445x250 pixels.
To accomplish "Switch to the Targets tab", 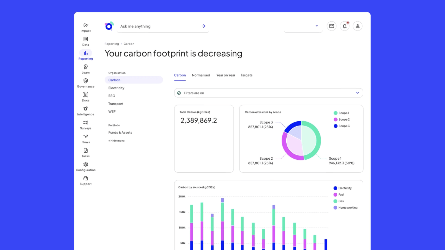I will pos(247,75).
